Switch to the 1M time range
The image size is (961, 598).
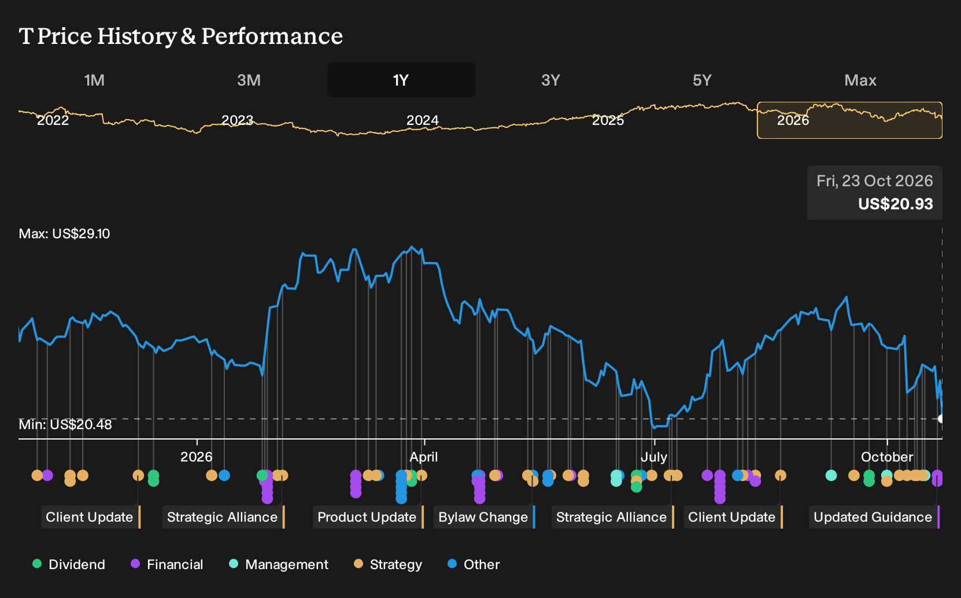pyautogui.click(x=94, y=80)
